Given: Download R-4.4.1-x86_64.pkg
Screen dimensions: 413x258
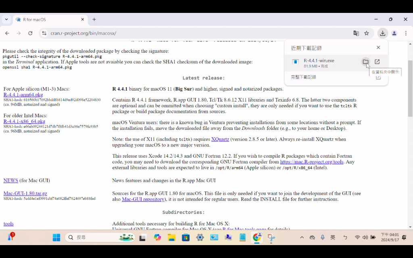Looking at the screenshot, I should point(24,121).
